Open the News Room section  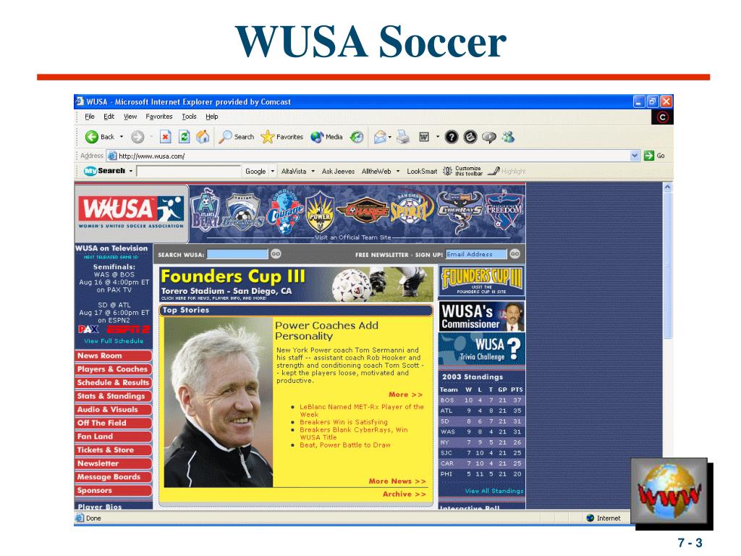114,355
